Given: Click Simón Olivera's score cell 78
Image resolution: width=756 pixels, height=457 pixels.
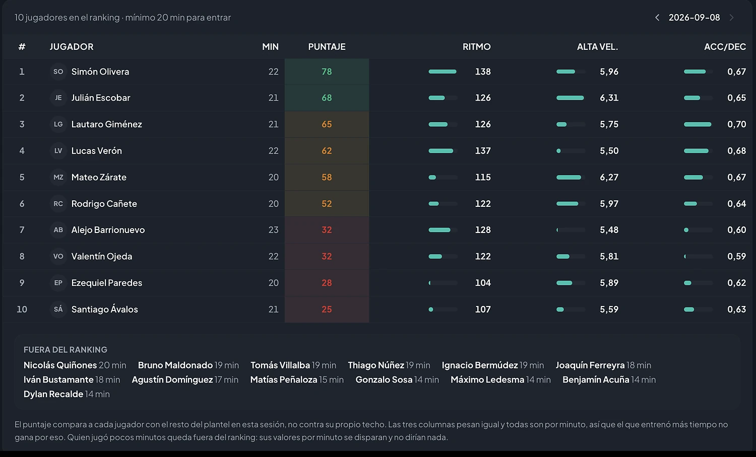Looking at the screenshot, I should tap(327, 71).
